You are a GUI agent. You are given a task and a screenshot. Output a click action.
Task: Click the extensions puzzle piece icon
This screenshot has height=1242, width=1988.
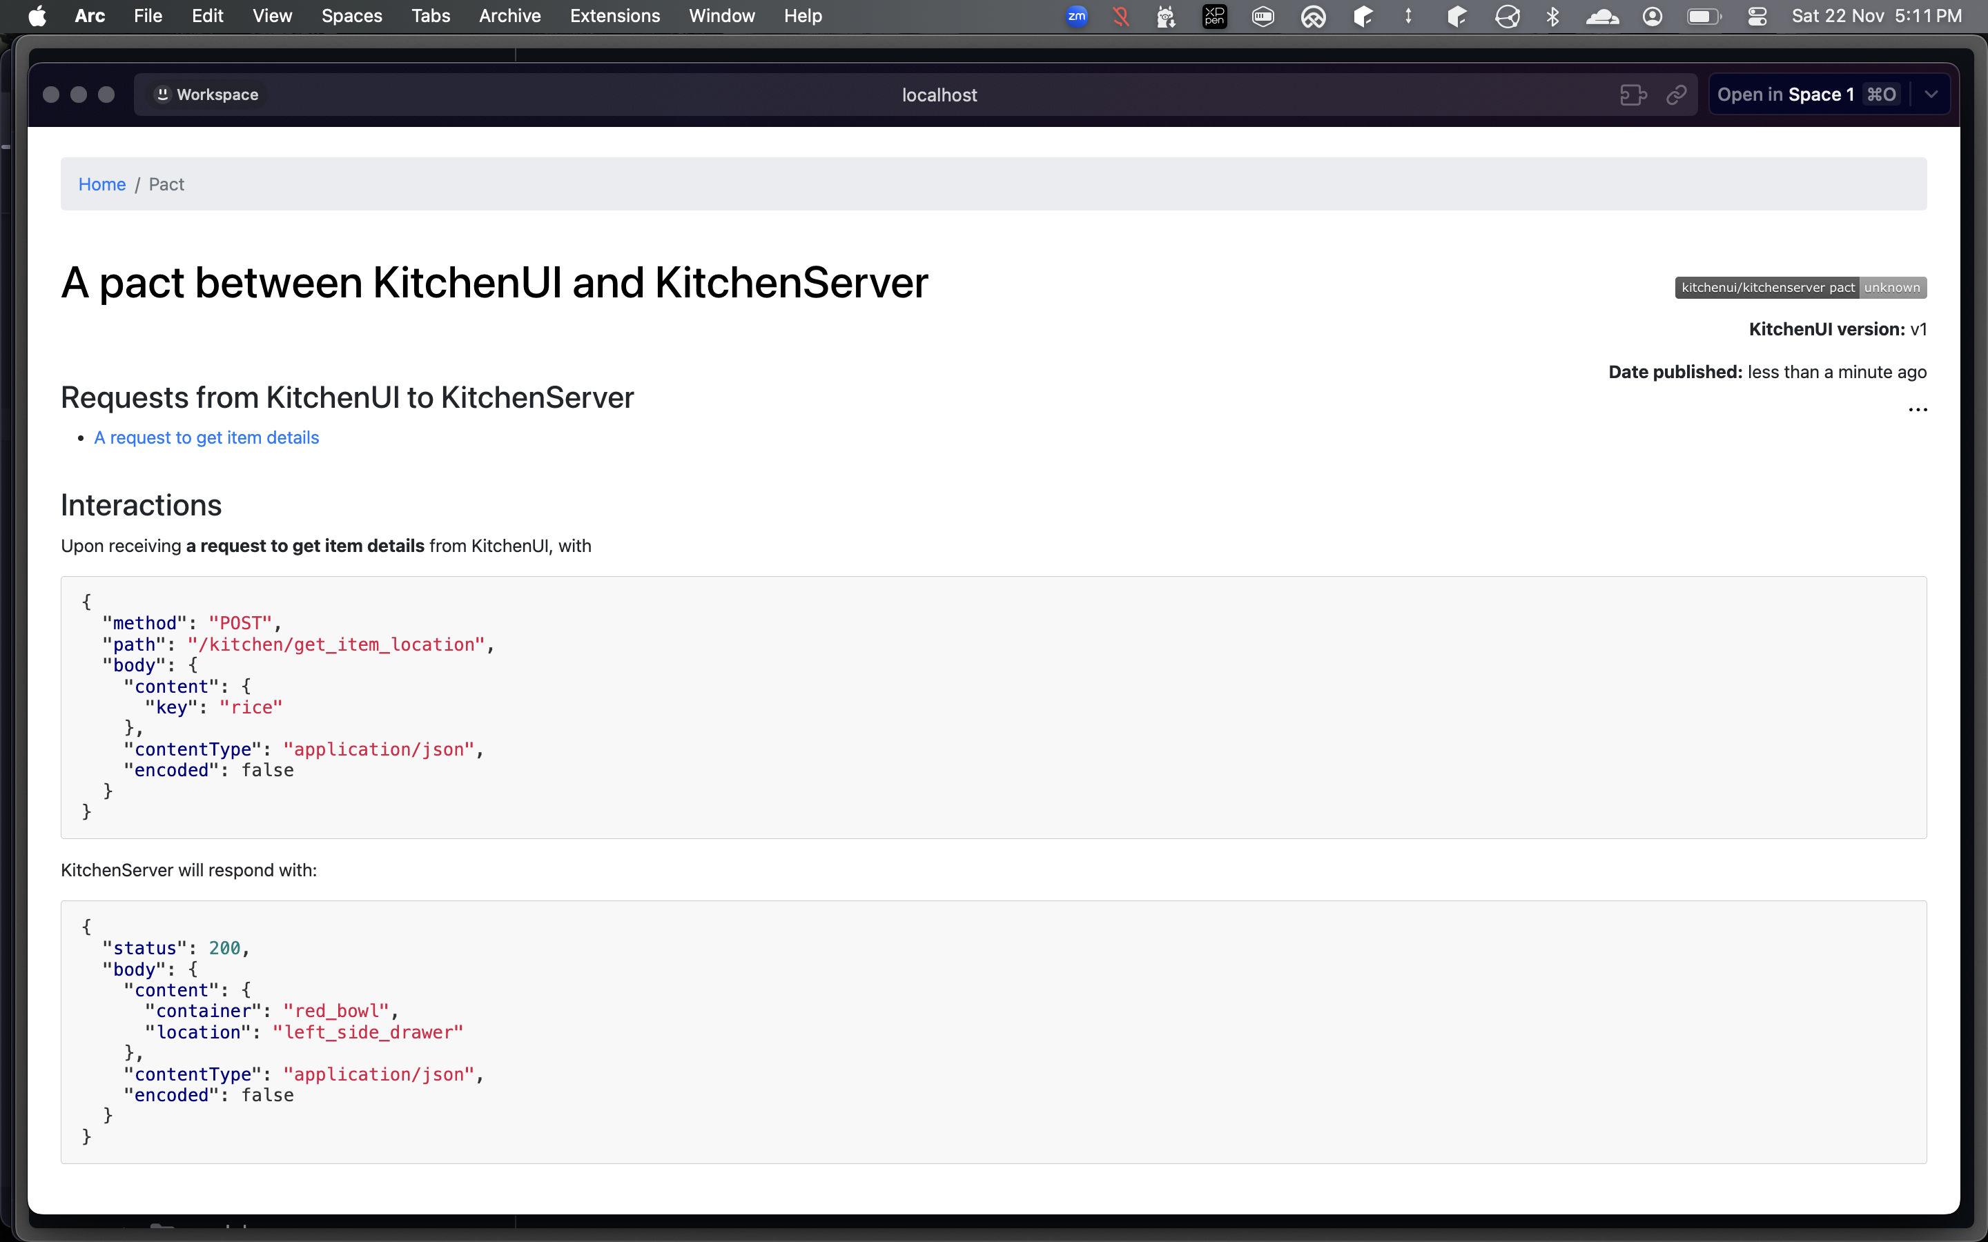click(x=1633, y=95)
